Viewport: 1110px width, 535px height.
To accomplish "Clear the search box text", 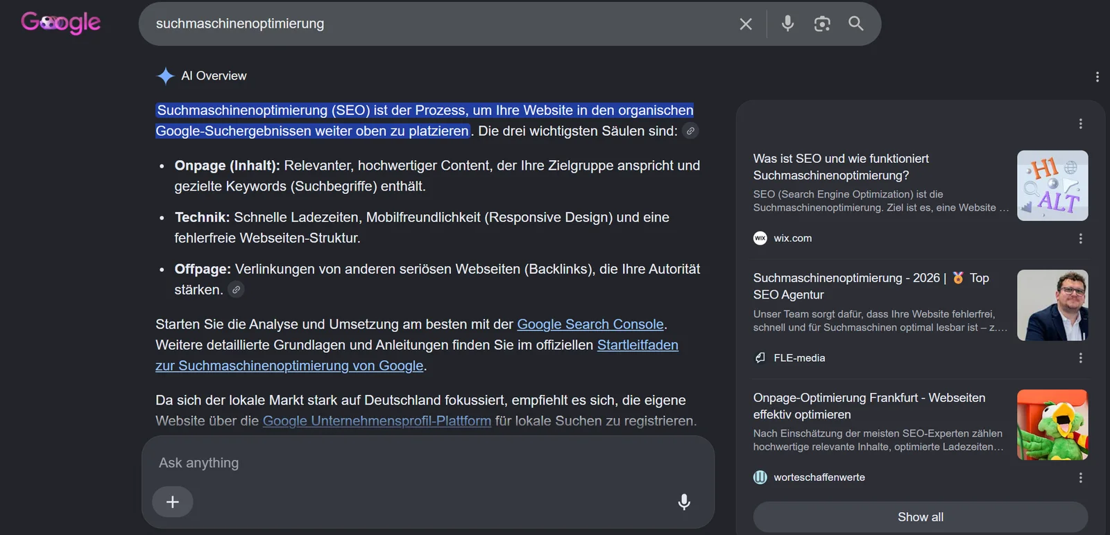I will [x=746, y=24].
